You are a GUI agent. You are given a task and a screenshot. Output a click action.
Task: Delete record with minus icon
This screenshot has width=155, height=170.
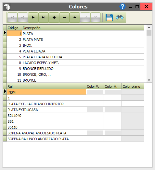tap(64, 17)
